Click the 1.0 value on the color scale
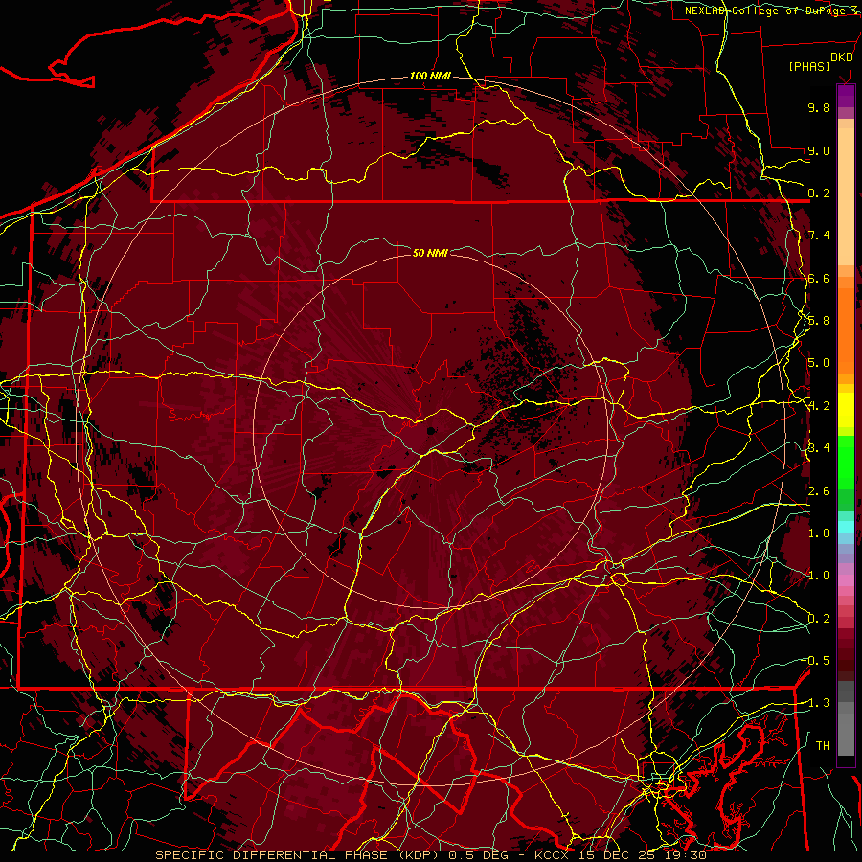 (x=819, y=576)
